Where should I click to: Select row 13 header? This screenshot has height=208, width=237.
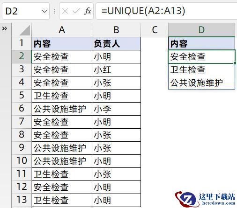pyautogui.click(x=22, y=200)
